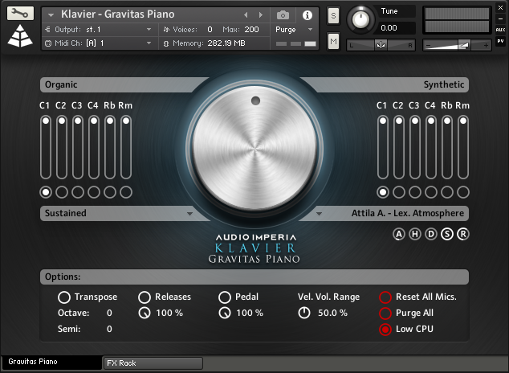Mute the instrument with the M button
The height and width of the screenshot is (373, 509).
tap(333, 41)
